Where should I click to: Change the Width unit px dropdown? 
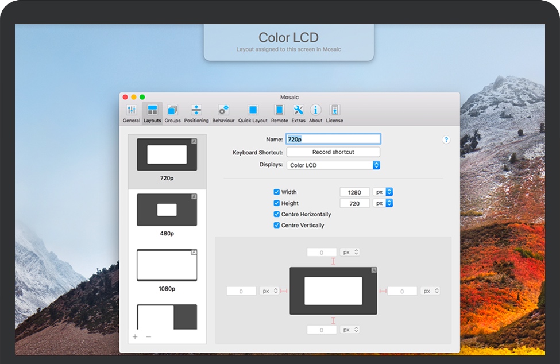(383, 192)
